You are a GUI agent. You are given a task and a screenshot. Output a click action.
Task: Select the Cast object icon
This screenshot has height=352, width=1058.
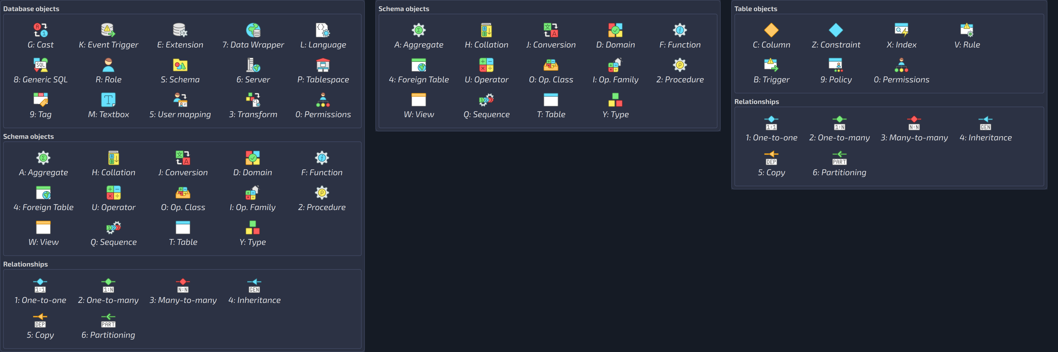(40, 30)
